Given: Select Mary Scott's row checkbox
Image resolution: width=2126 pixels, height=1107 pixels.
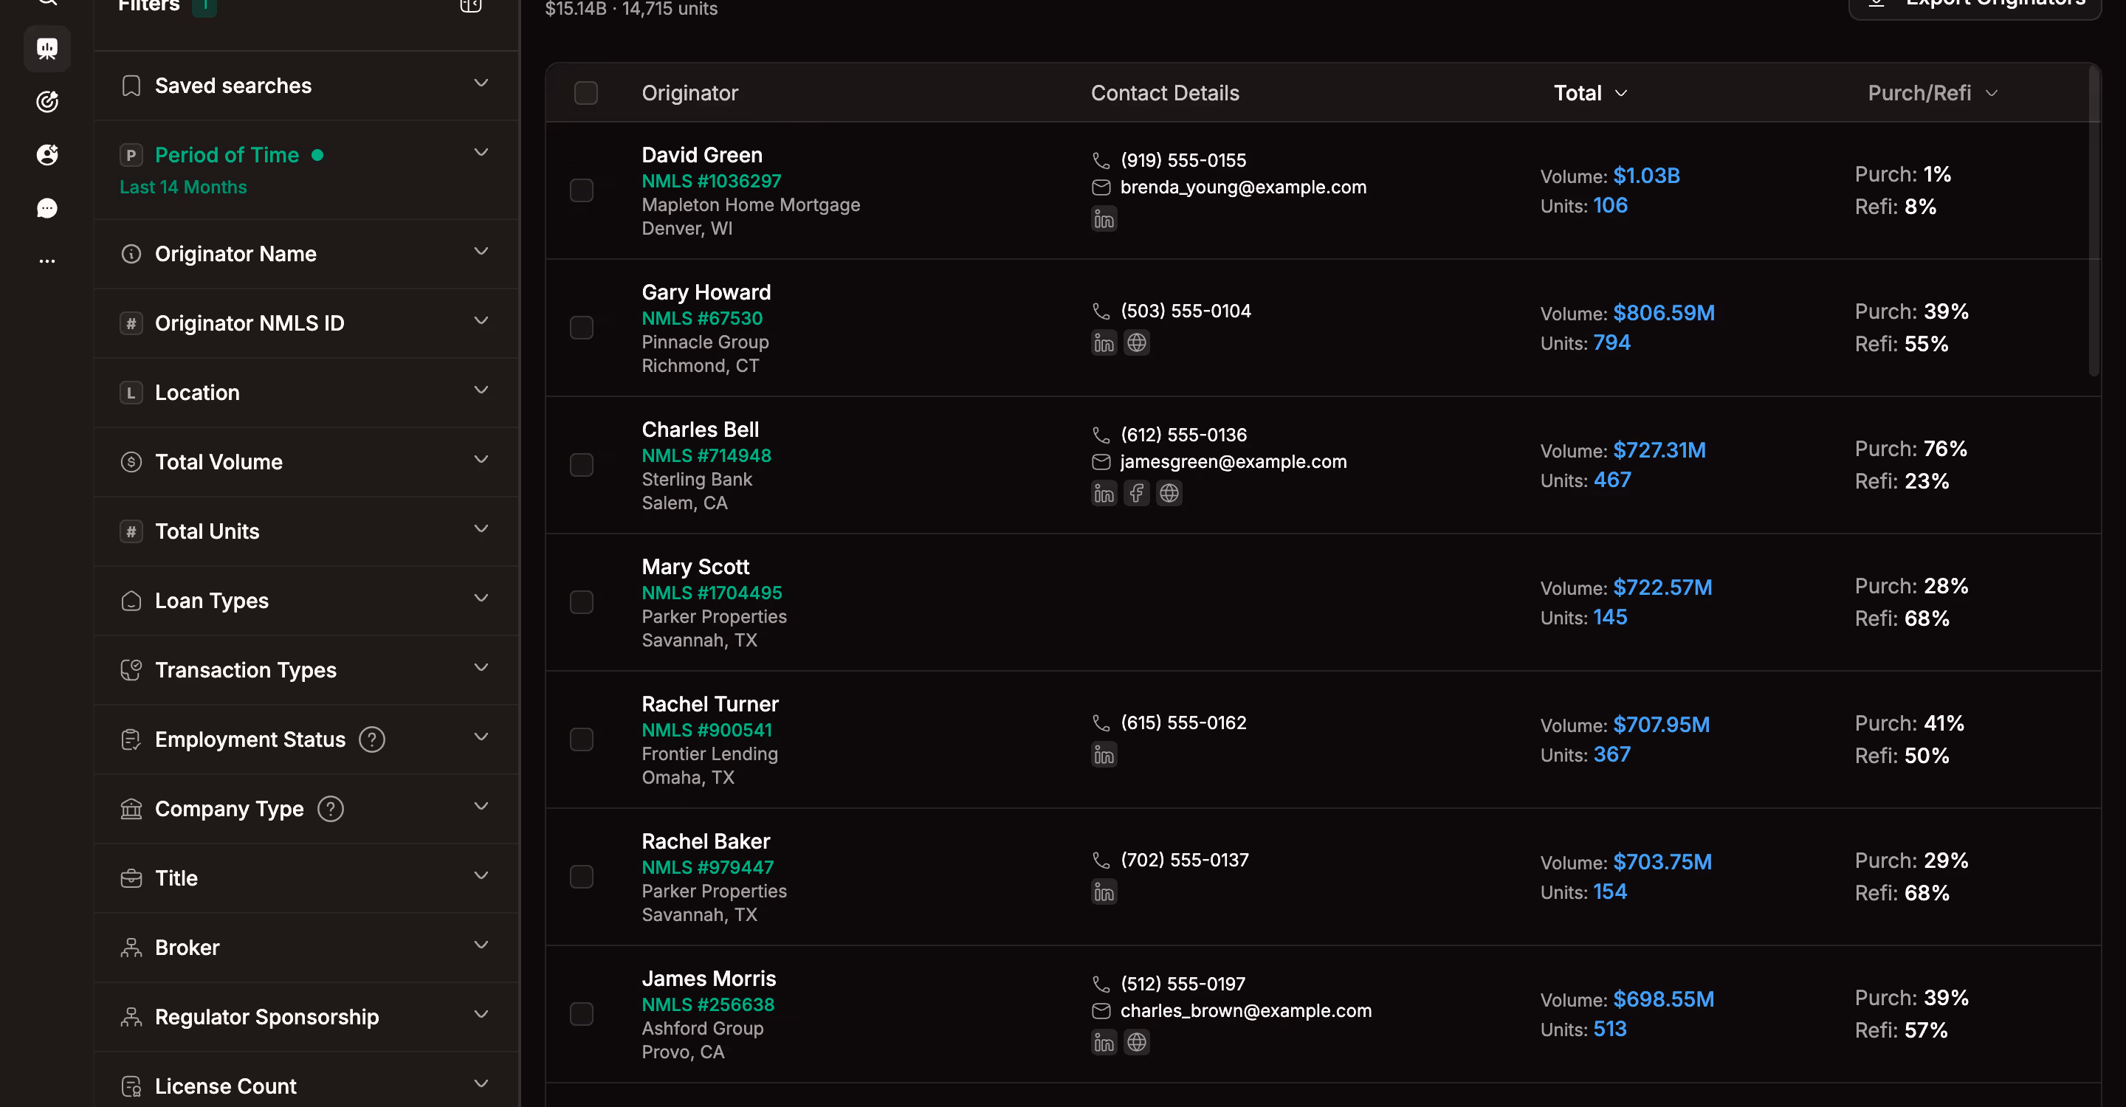Looking at the screenshot, I should (x=582, y=602).
